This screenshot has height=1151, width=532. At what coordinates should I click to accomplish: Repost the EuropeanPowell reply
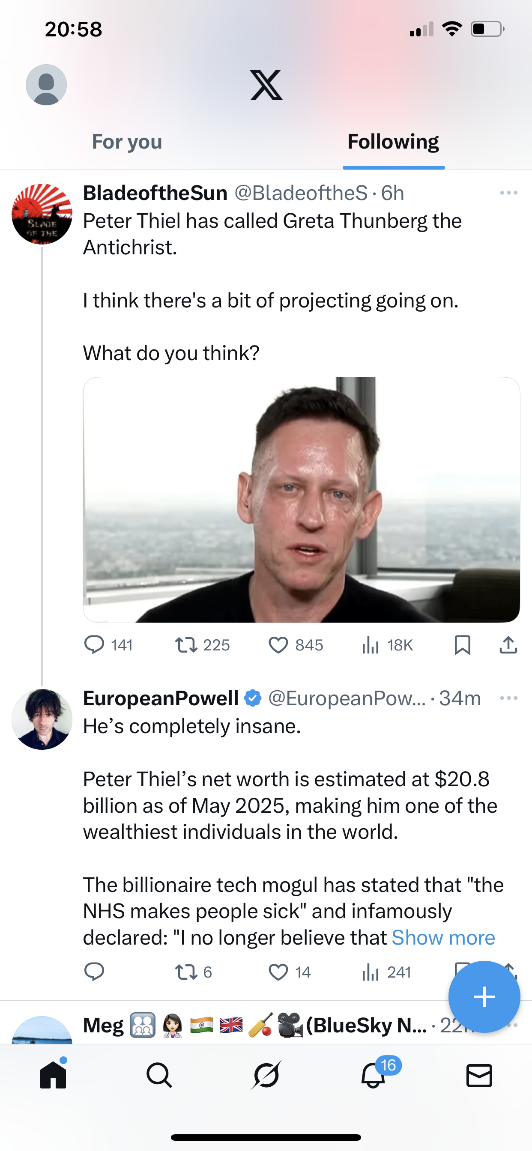click(186, 972)
